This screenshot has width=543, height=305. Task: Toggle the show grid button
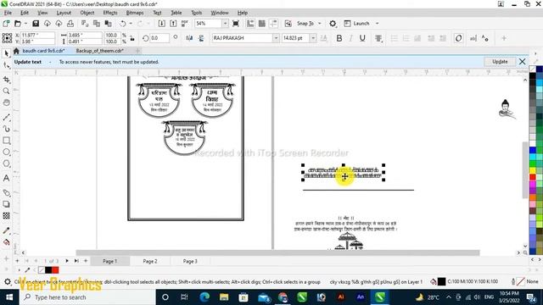(x=262, y=24)
